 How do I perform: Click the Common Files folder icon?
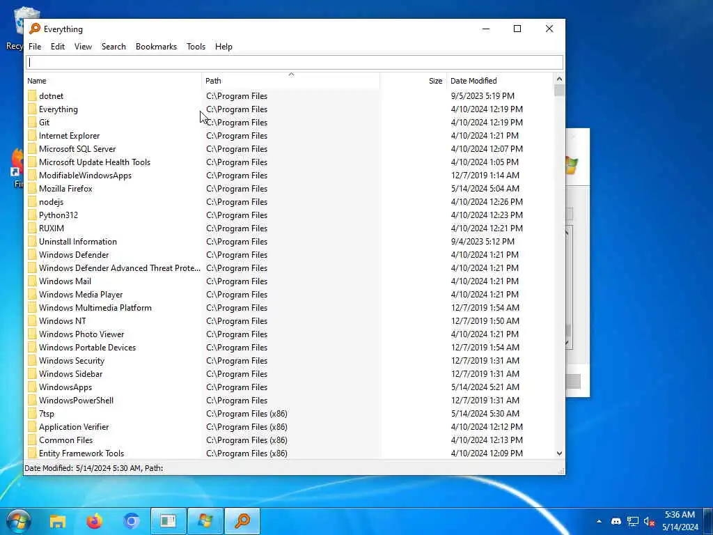coord(32,440)
